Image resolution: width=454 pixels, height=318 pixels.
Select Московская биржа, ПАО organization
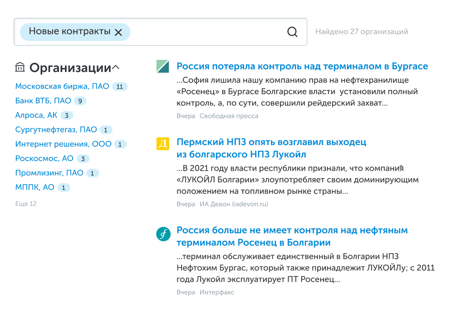(x=62, y=86)
